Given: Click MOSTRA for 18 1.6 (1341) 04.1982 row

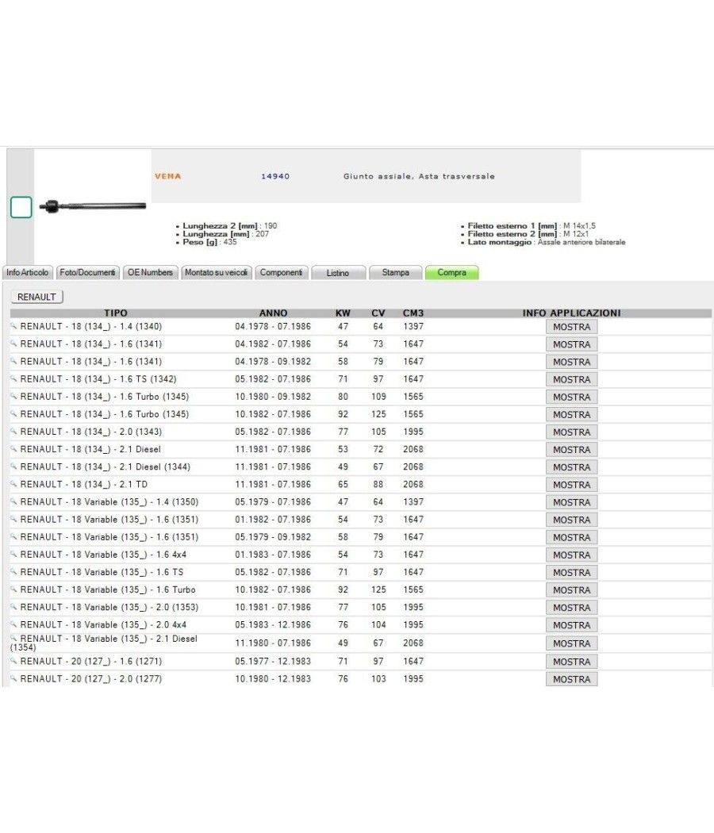Looking at the screenshot, I should point(572,344).
